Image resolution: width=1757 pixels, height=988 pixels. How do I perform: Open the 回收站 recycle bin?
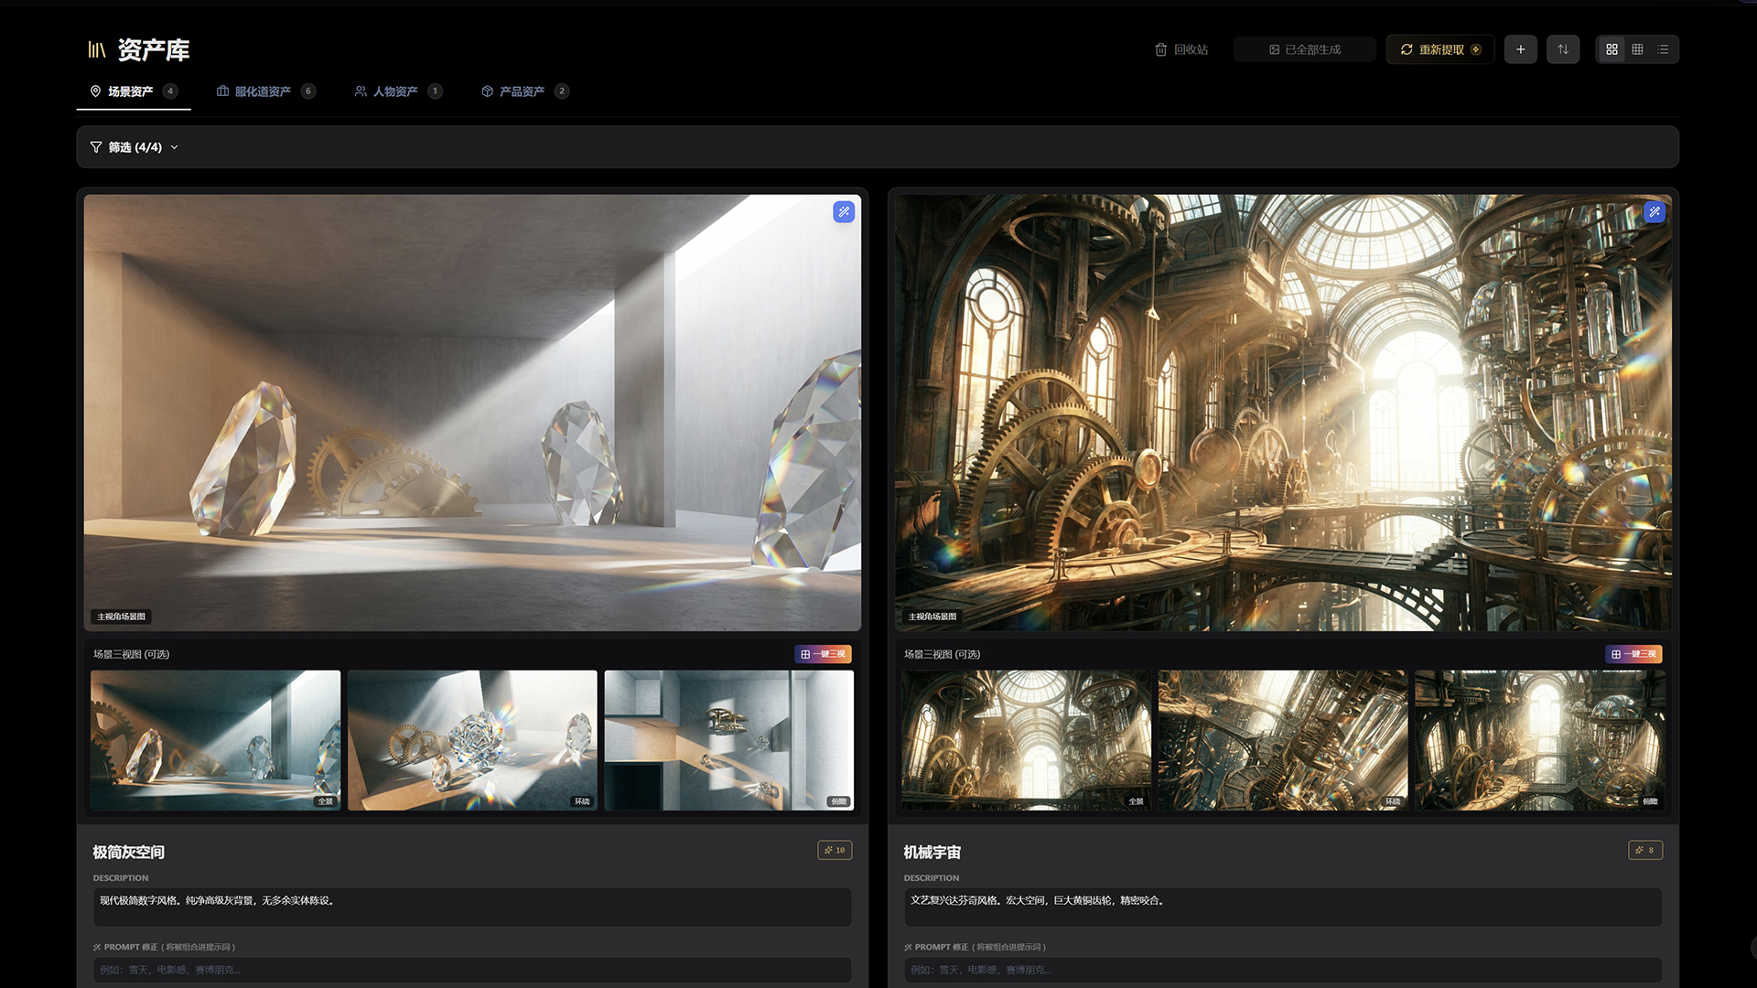click(x=1180, y=49)
